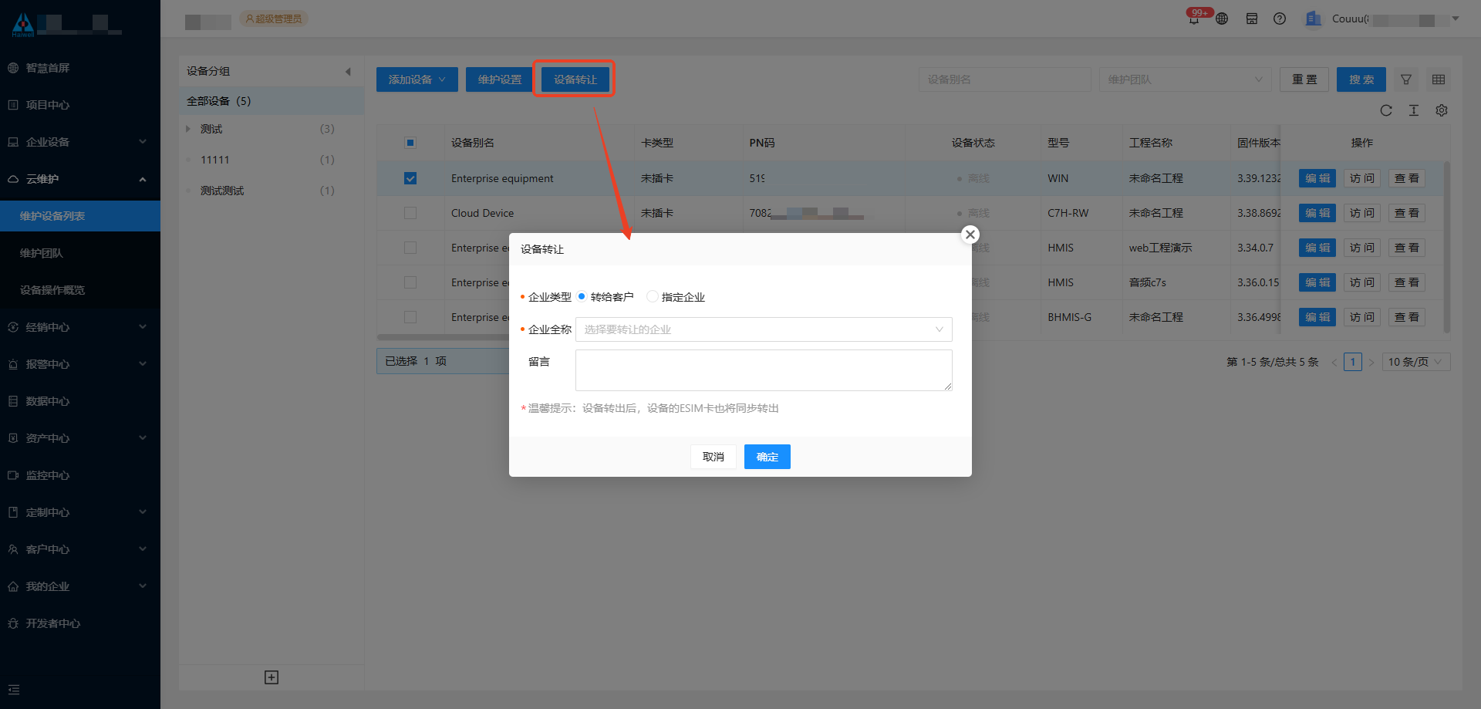Click the table's horizontal scrollbar

pyautogui.click(x=443, y=337)
